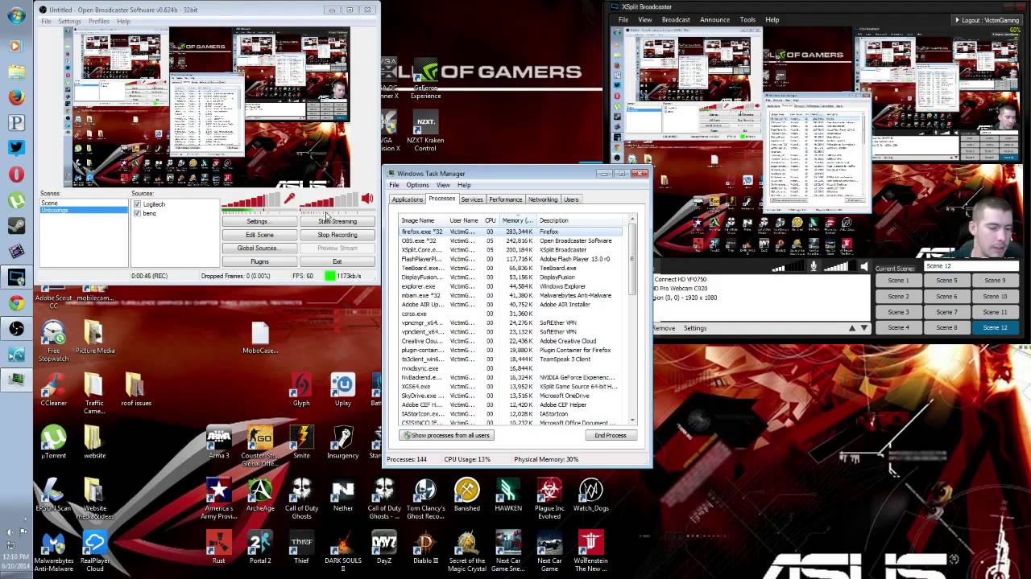Switch to Networking tab in Task Manager

543,199
